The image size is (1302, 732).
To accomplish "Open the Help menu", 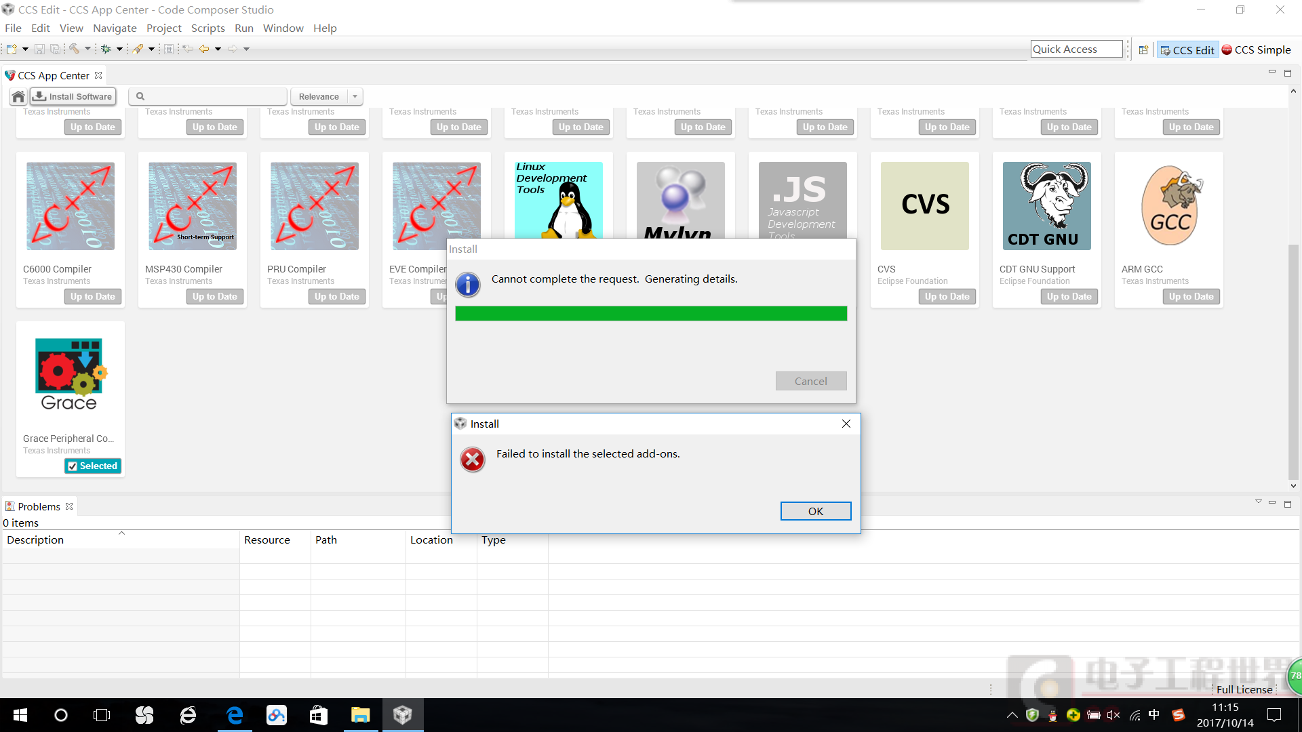I will (325, 28).
